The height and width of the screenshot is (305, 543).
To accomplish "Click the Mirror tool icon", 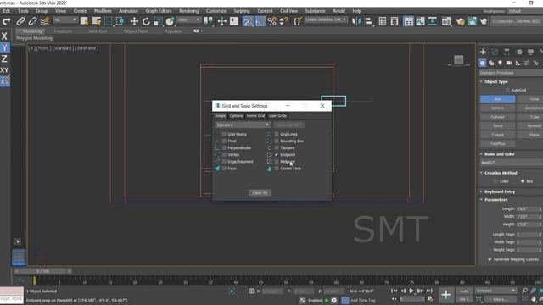I will pyautogui.click(x=356, y=21).
